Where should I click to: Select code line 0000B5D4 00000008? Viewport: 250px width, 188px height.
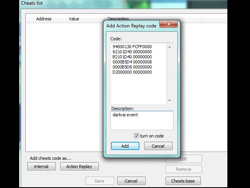click(x=132, y=62)
